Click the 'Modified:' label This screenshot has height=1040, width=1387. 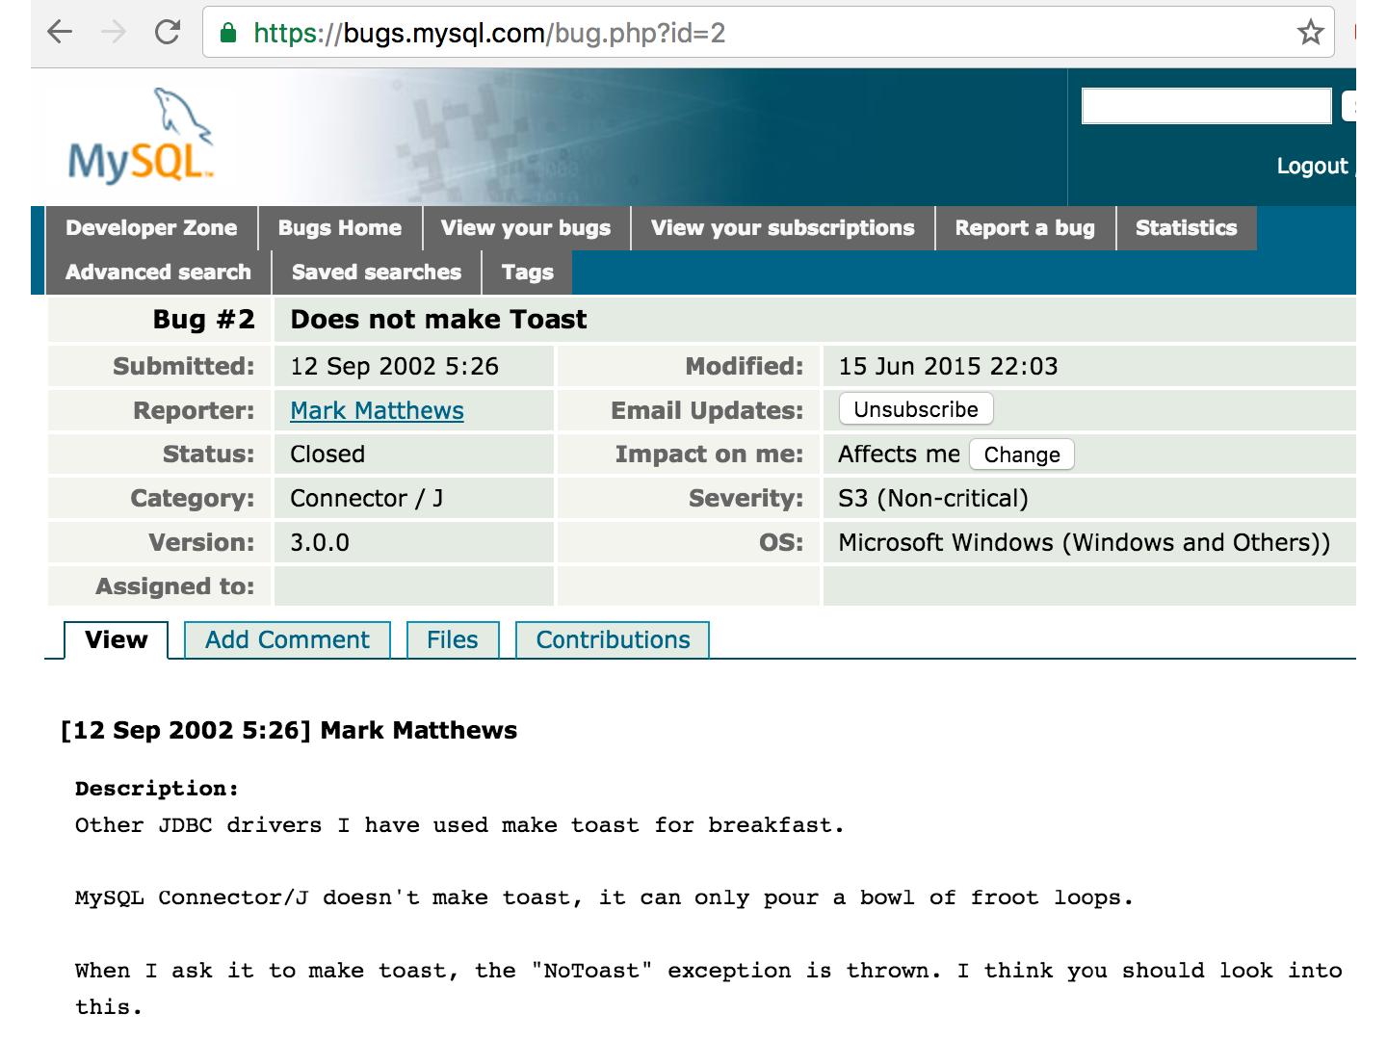[744, 367]
